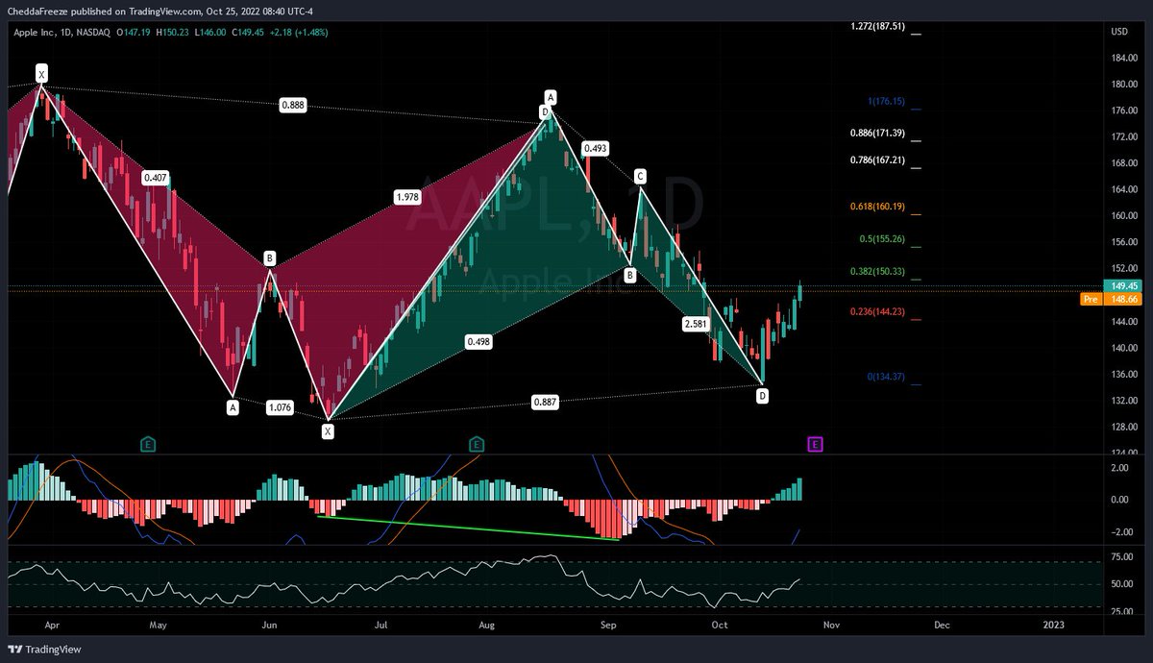Click the CheddaFreeze published attribution text
This screenshot has height=663, width=1153.
[159, 12]
